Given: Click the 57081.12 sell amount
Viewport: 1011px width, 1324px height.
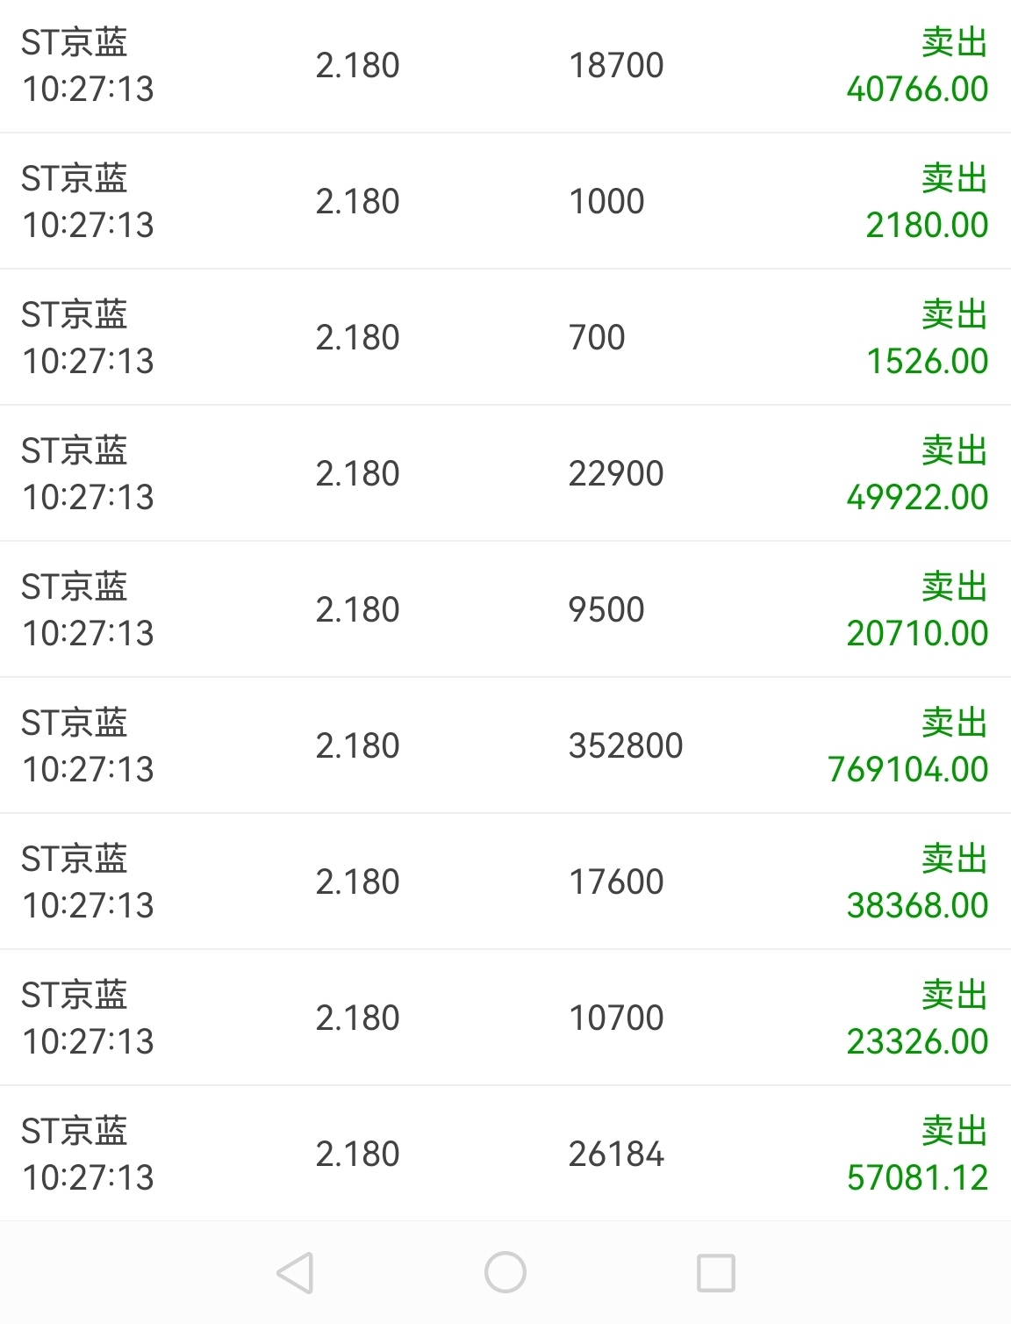Looking at the screenshot, I should click(x=917, y=1178).
